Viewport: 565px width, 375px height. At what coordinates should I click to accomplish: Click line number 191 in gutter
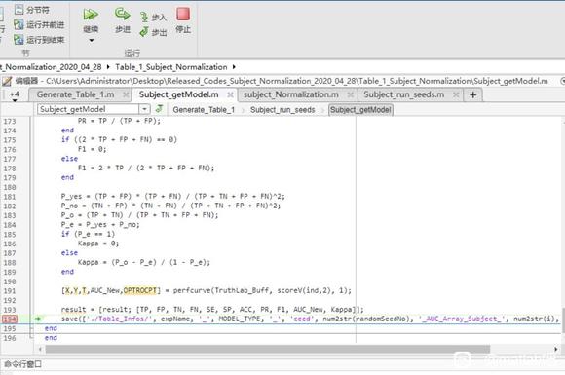click(10, 291)
